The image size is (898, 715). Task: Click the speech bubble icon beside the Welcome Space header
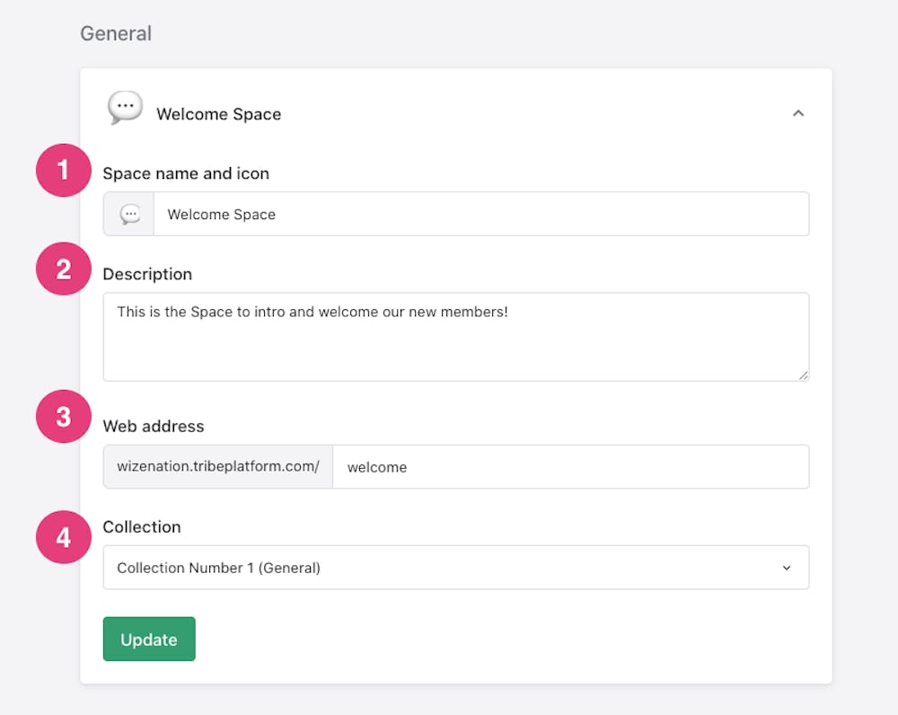[125, 108]
